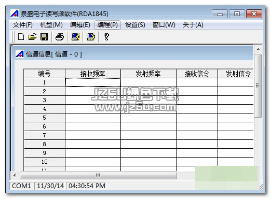This screenshot has width=271, height=199.
Task: Select the row 10 接收频率 cell
Action: click(x=93, y=162)
